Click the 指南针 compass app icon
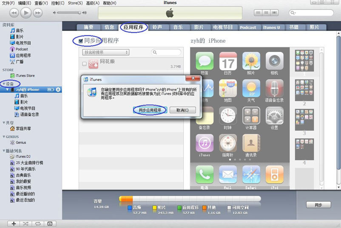The image size is (341, 228). (228, 143)
